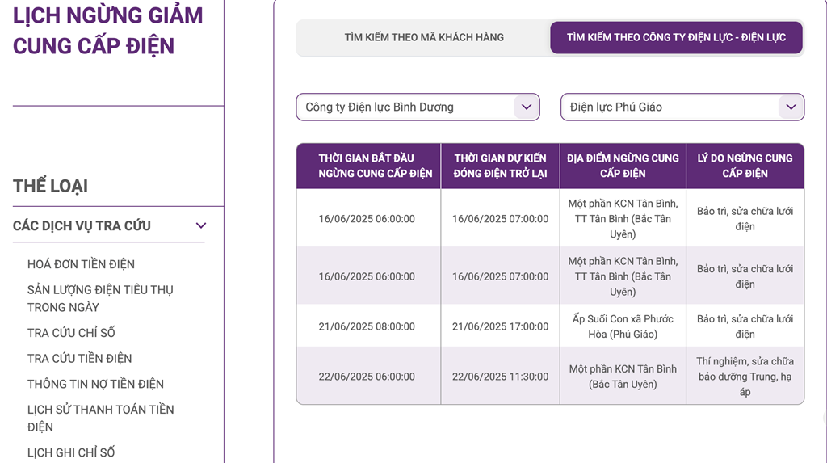Open Tra cứu tiền điện page
This screenshot has height=463, width=827.
pyautogui.click(x=79, y=359)
